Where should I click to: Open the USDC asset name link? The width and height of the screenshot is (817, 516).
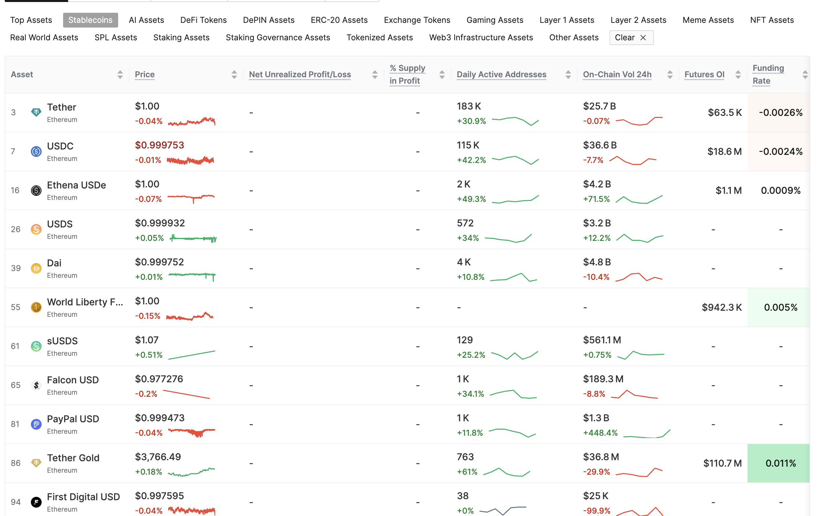pos(60,146)
